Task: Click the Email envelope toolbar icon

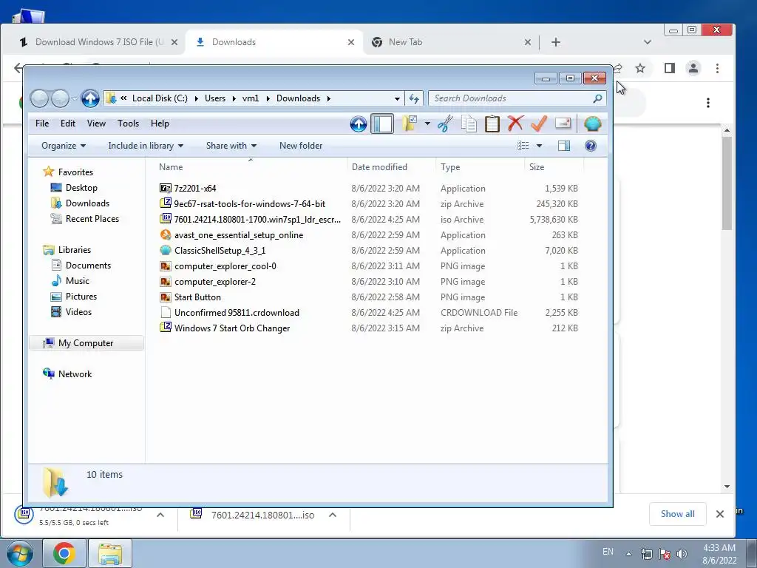Action: [563, 124]
